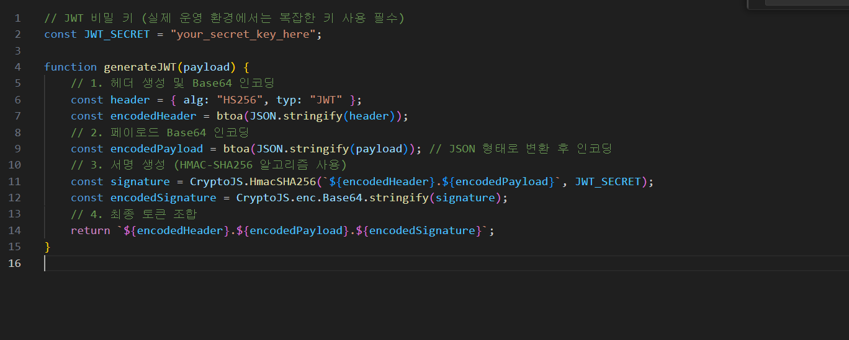The height and width of the screenshot is (340, 849).
Task: Click ${encodedPayload} on line 11
Action: coord(498,181)
